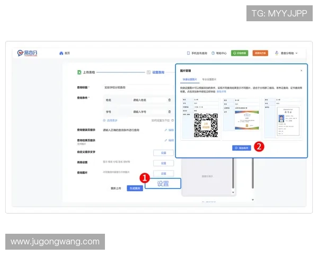
Task: Click the orange button in header
Action: pyautogui.click(x=260, y=53)
